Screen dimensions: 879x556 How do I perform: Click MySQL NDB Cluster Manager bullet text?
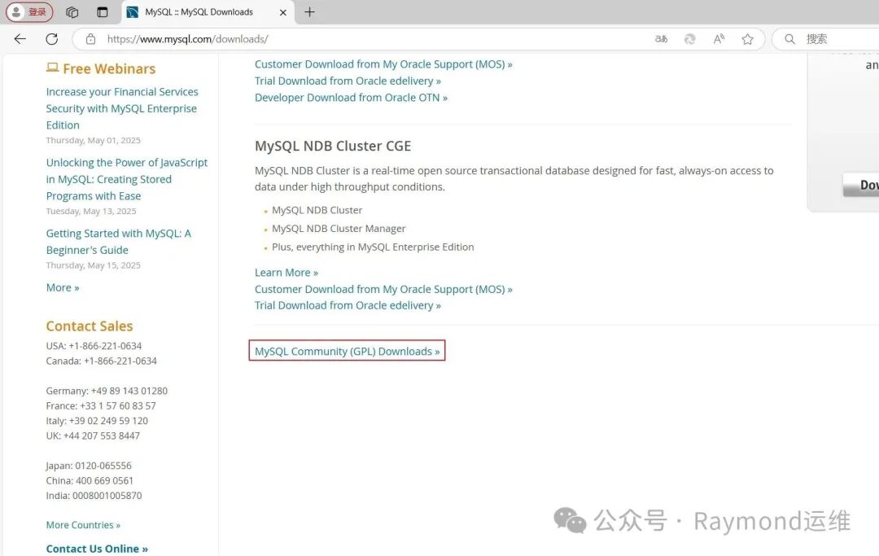click(x=339, y=229)
